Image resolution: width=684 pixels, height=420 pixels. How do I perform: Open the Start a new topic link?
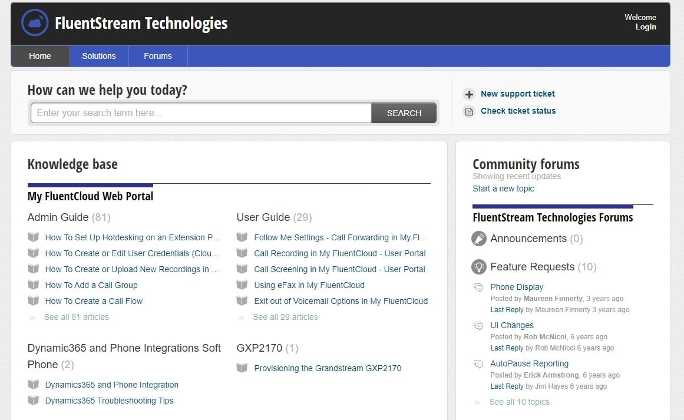pyautogui.click(x=503, y=188)
